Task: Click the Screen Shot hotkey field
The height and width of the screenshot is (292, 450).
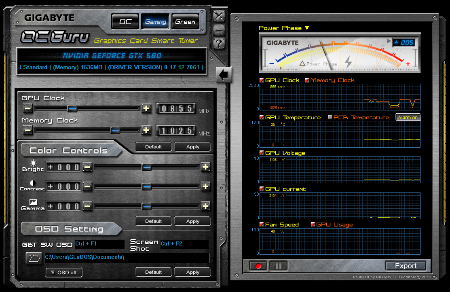Action: coord(184,244)
